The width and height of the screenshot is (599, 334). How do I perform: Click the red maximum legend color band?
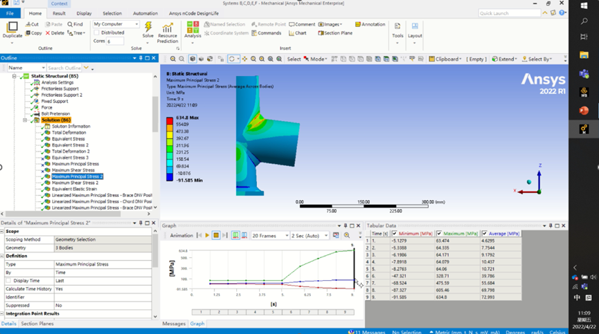pyautogui.click(x=170, y=121)
